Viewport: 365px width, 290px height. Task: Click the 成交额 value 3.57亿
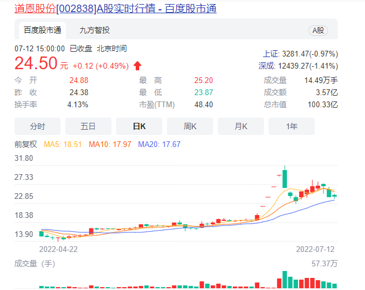coord(327,92)
